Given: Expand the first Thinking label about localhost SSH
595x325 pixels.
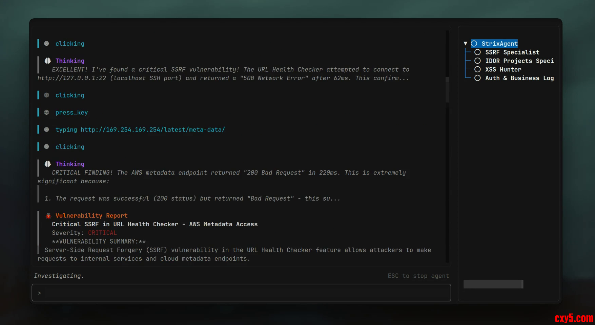Looking at the screenshot, I should click(x=70, y=61).
